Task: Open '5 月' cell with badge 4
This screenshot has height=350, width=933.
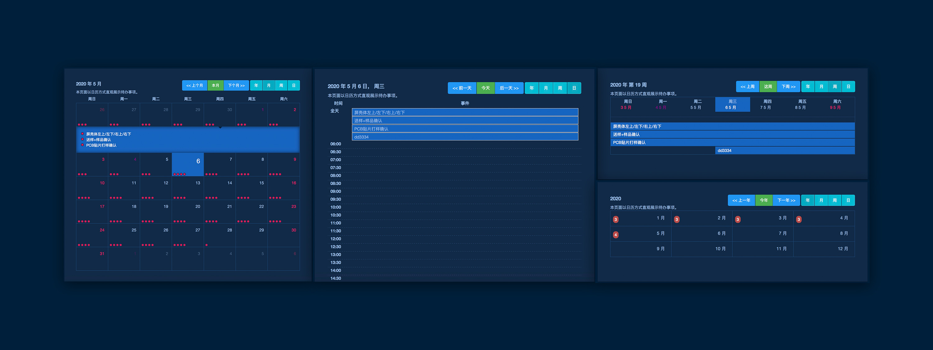Action: [x=640, y=234]
